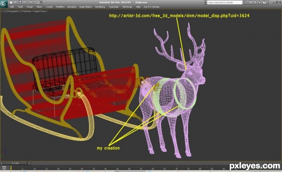282x172 pixels.
Task: Open the Customize menu
Action: pyautogui.click(x=114, y=7)
